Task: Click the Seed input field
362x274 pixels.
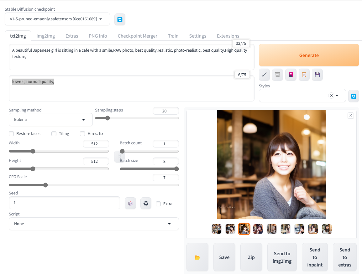Action: 65,203
